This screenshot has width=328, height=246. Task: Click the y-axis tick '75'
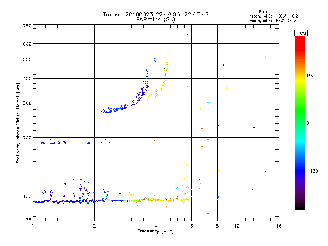coord(29,220)
